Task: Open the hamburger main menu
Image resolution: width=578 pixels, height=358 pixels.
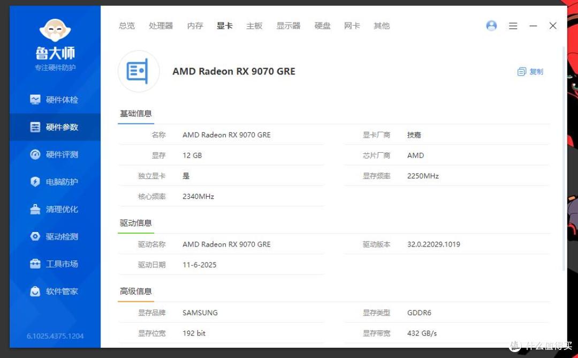Action: (x=513, y=26)
